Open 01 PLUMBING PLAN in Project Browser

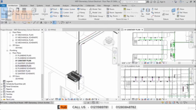pyautogui.click(x=23, y=56)
